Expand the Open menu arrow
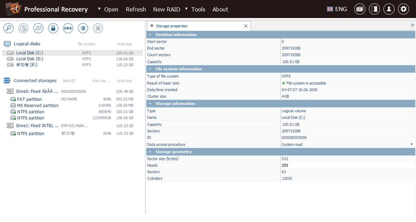 click(x=100, y=9)
